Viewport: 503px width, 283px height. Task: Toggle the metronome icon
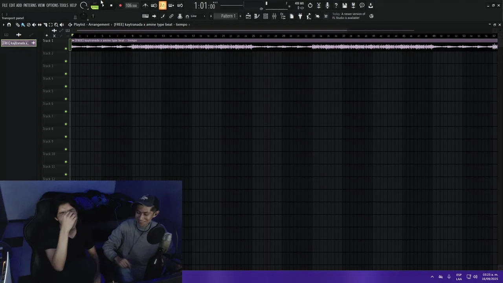pos(145,6)
